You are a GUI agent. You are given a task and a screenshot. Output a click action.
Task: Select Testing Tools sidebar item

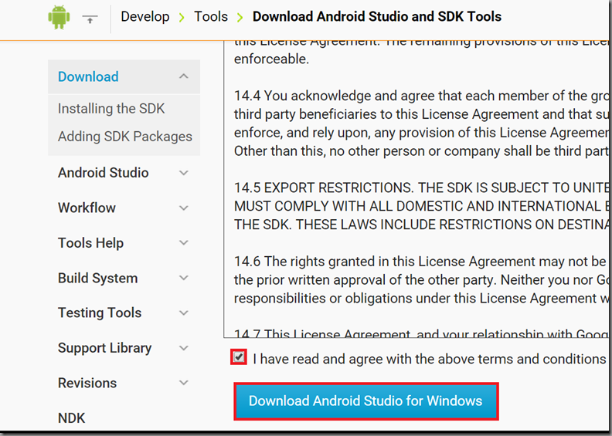click(x=100, y=313)
